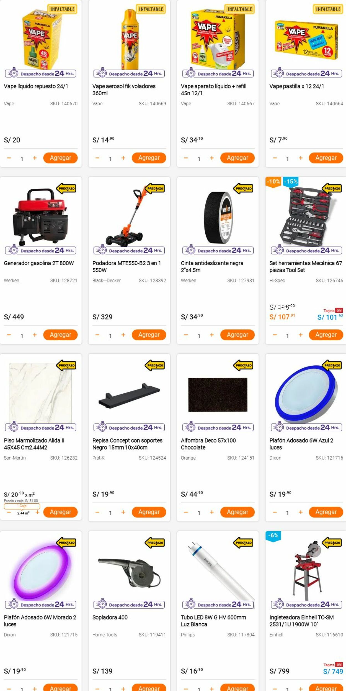The image size is (346, 691).
Task: Add Repisa Concept con soportes to cart
Action: (x=149, y=512)
